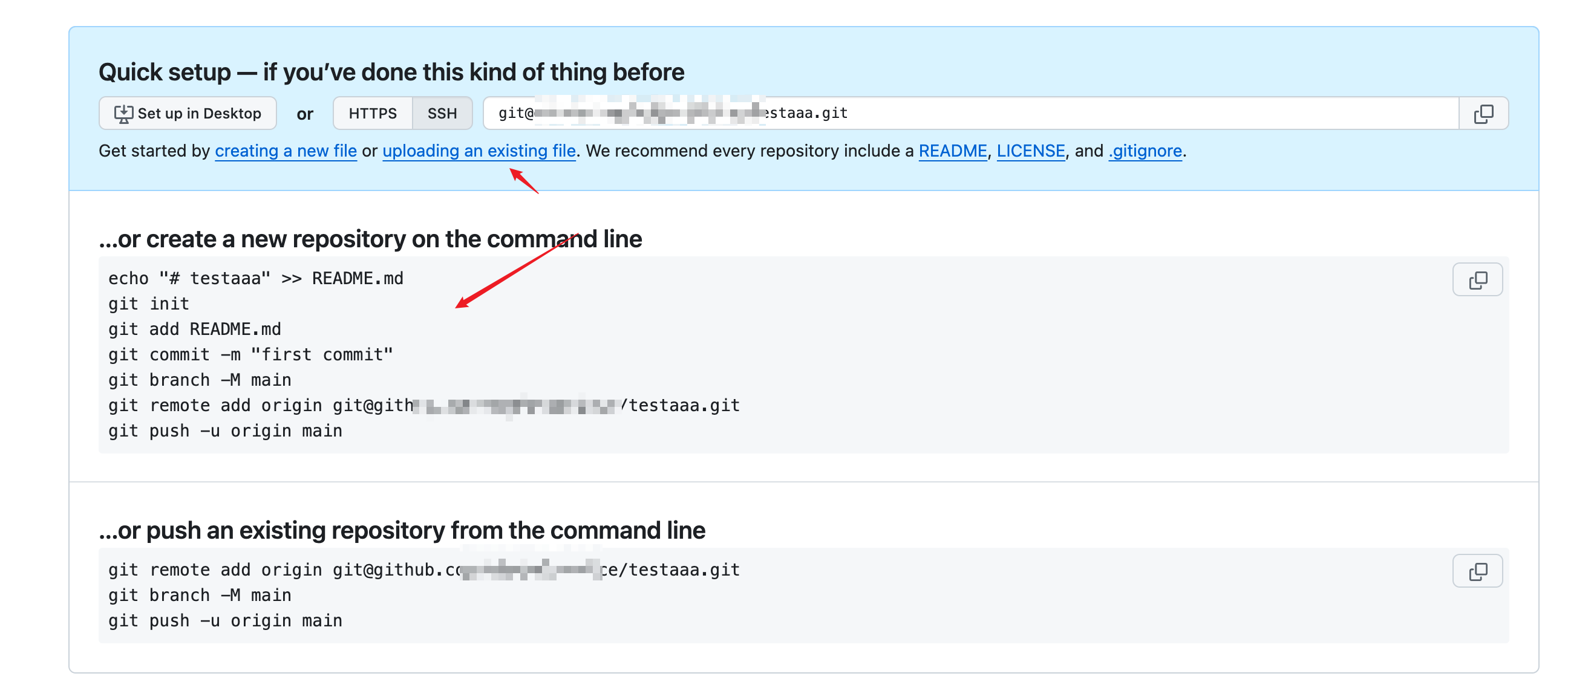
Task: Click inside the repository URL field
Action: click(1050, 114)
